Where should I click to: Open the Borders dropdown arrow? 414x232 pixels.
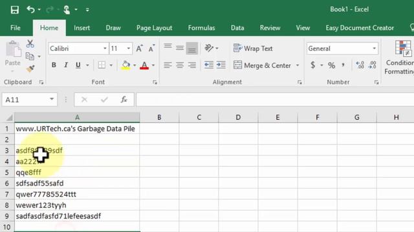tap(111, 65)
